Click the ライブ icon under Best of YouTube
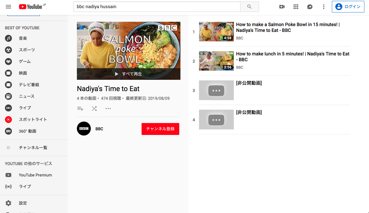The image size is (369, 213). point(8,108)
